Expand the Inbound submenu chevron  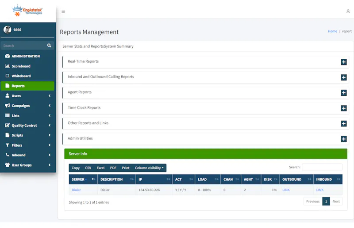[x=50, y=155]
